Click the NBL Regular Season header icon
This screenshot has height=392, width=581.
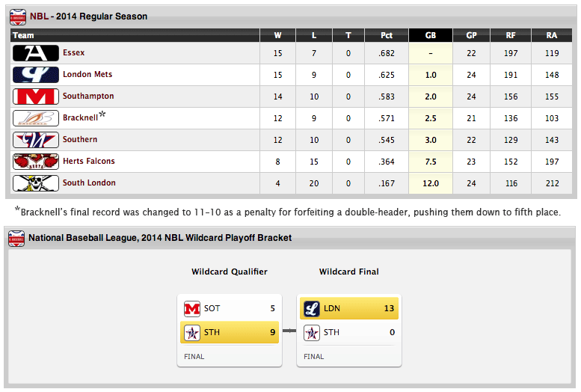pos(17,16)
